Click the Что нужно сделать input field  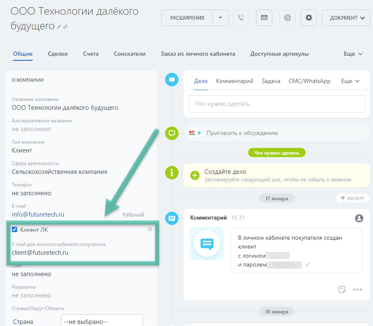point(276,104)
